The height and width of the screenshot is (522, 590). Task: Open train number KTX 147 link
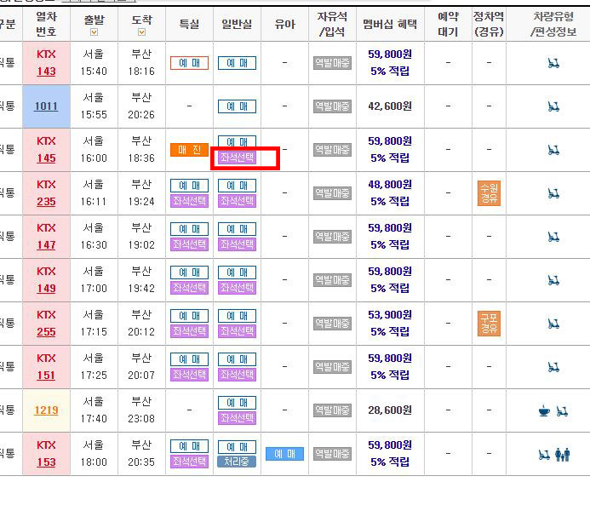click(x=46, y=245)
